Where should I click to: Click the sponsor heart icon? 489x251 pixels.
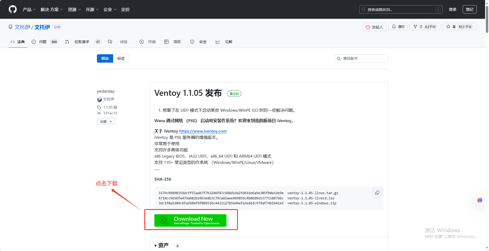[x=368, y=27]
